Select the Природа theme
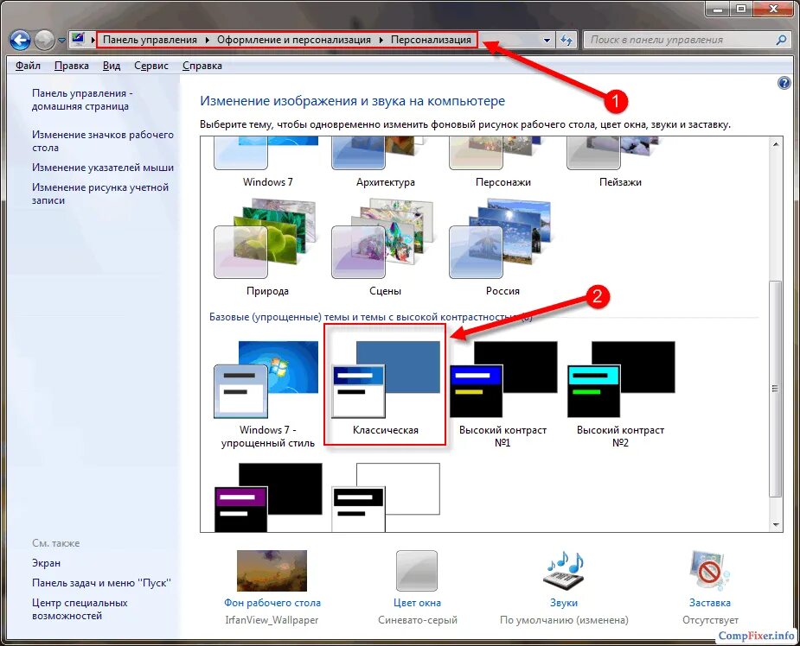This screenshot has width=800, height=646. coord(267,248)
